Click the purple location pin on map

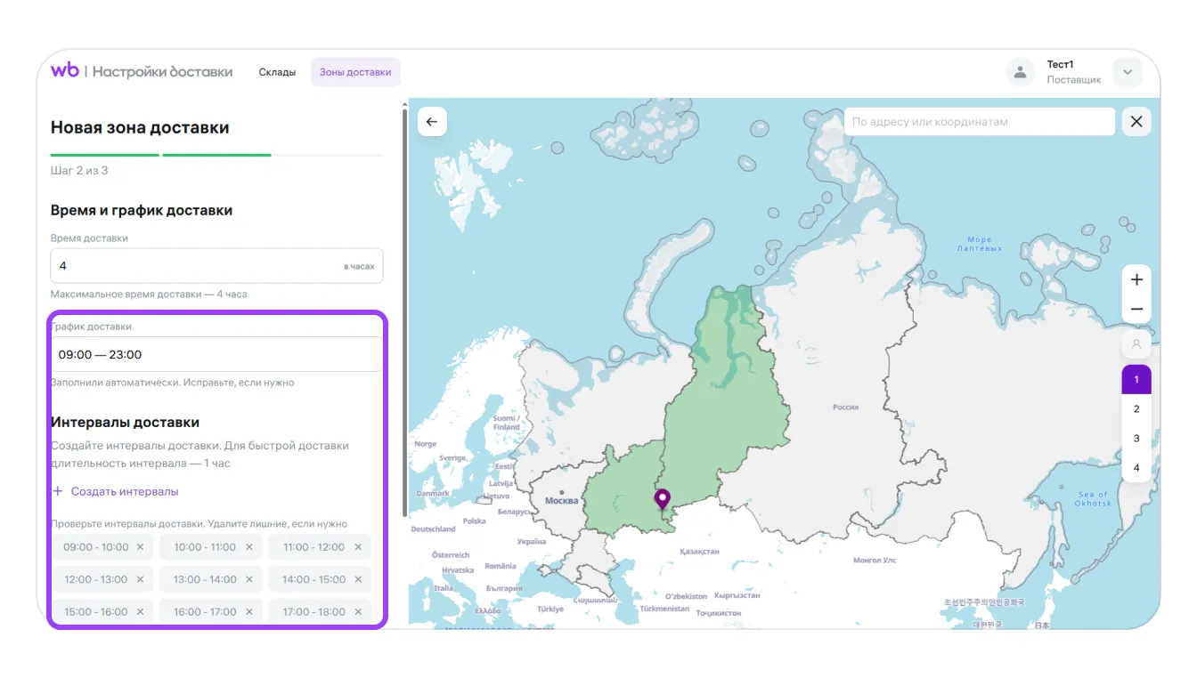[x=662, y=498]
